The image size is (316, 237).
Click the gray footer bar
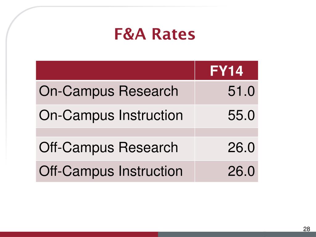point(237,235)
